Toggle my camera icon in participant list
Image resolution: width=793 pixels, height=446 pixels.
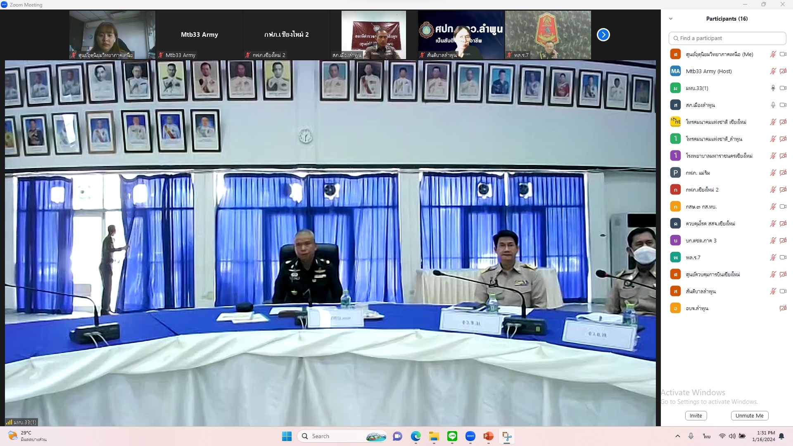pos(783,54)
